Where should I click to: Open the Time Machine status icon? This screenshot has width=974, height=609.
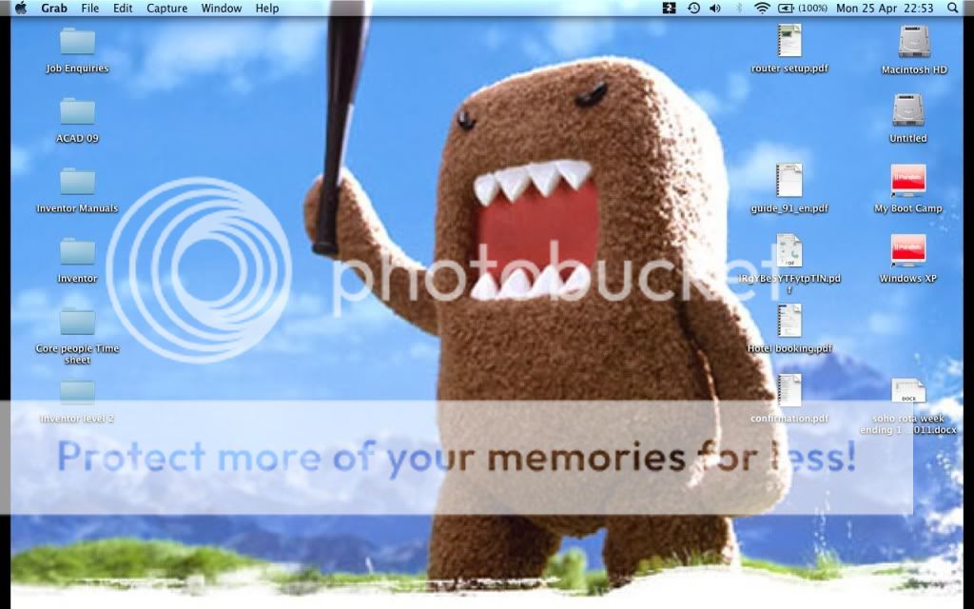pos(693,8)
